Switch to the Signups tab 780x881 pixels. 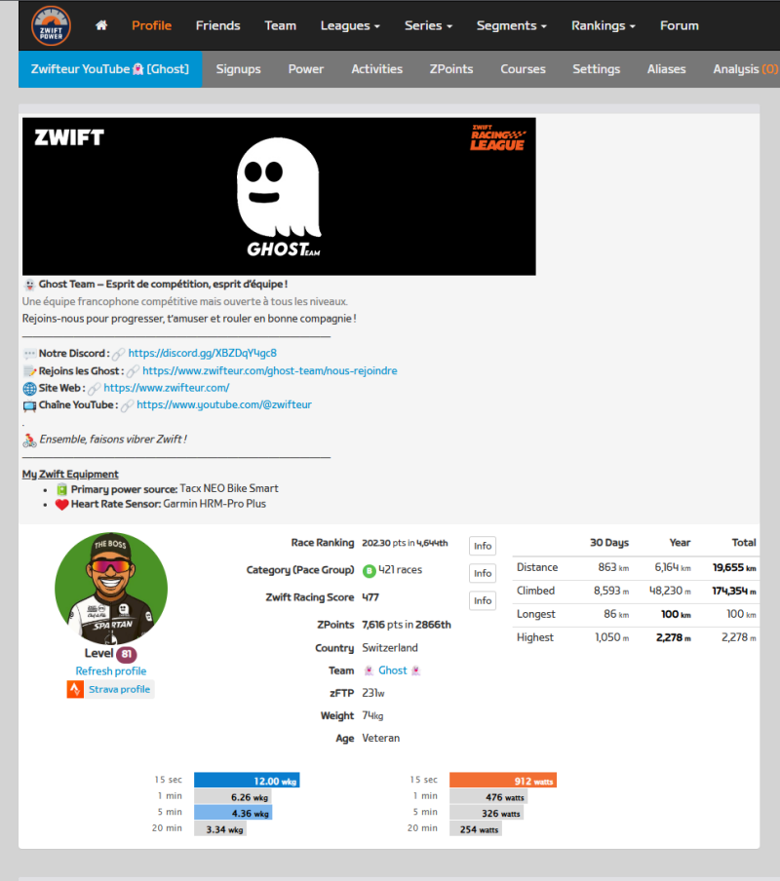(x=238, y=69)
